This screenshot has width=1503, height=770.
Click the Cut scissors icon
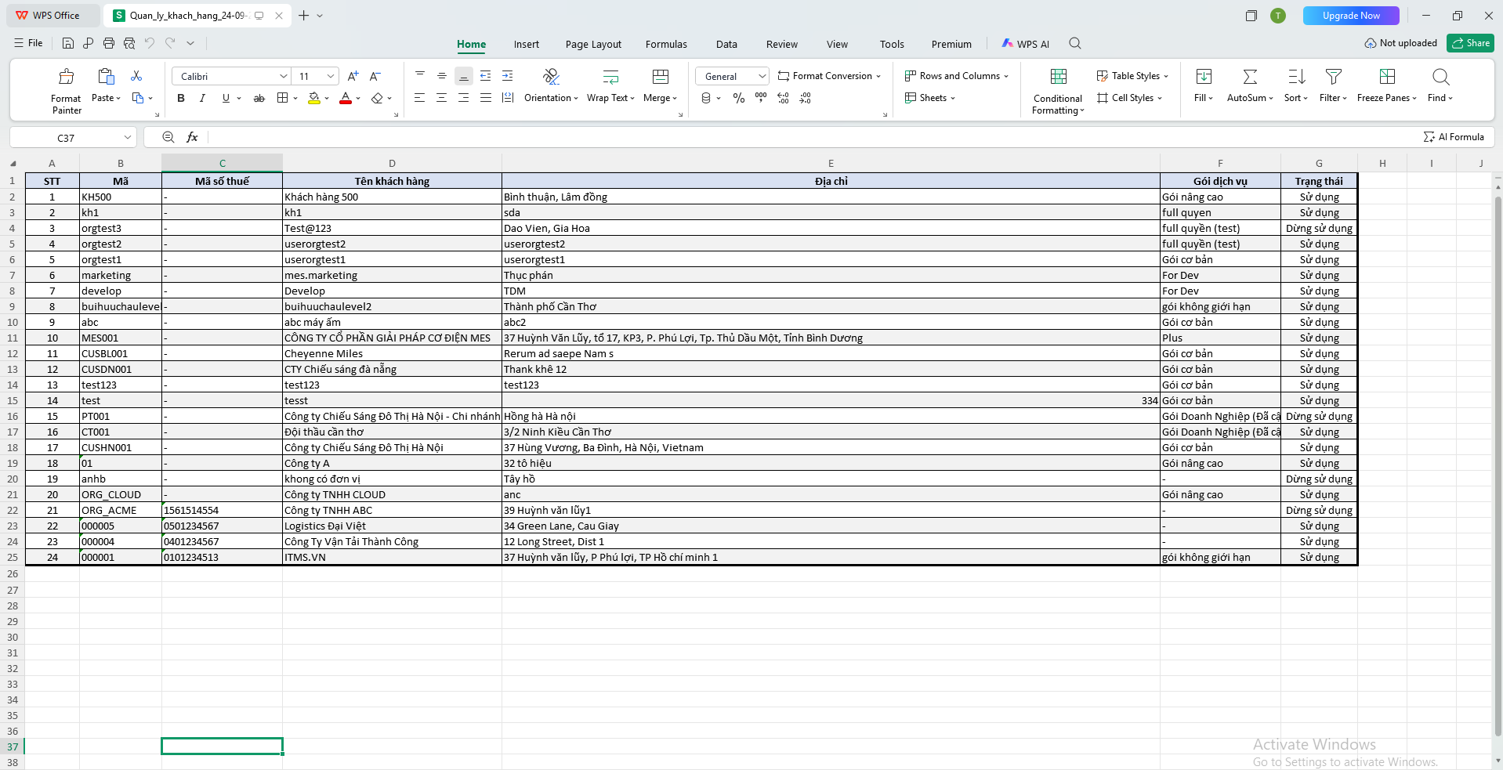(x=136, y=76)
